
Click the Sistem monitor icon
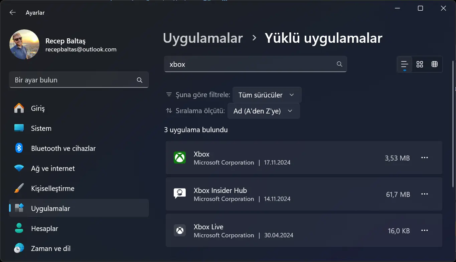19,128
